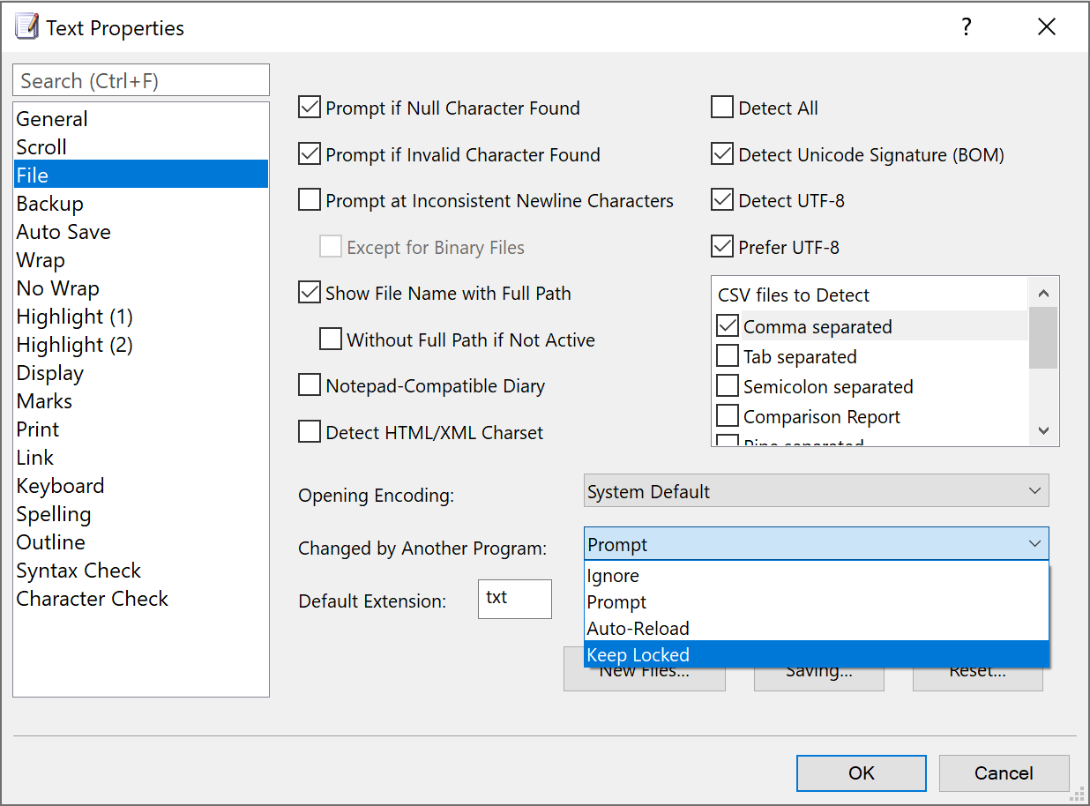The height and width of the screenshot is (806, 1090).
Task: Click the OK button
Action: pyautogui.click(x=862, y=773)
